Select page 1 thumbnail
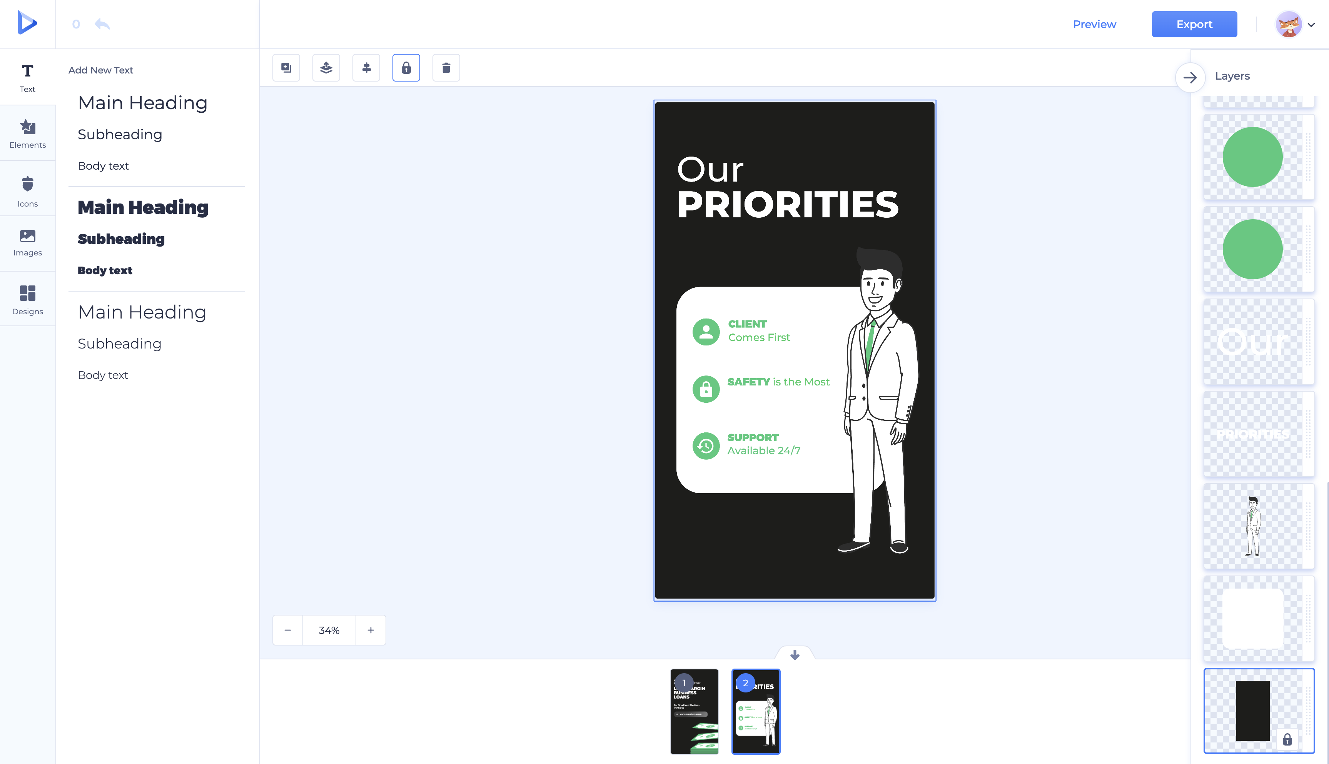Screen dimensions: 1329x764 [x=694, y=712]
